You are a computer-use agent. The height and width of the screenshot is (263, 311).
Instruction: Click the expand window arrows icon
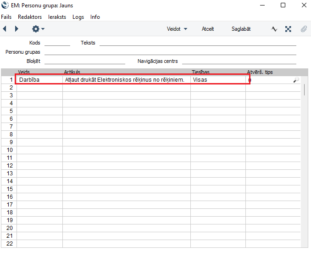click(288, 29)
